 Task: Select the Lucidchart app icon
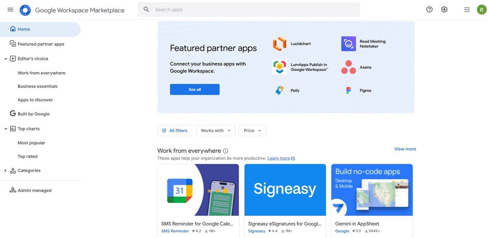tap(279, 44)
